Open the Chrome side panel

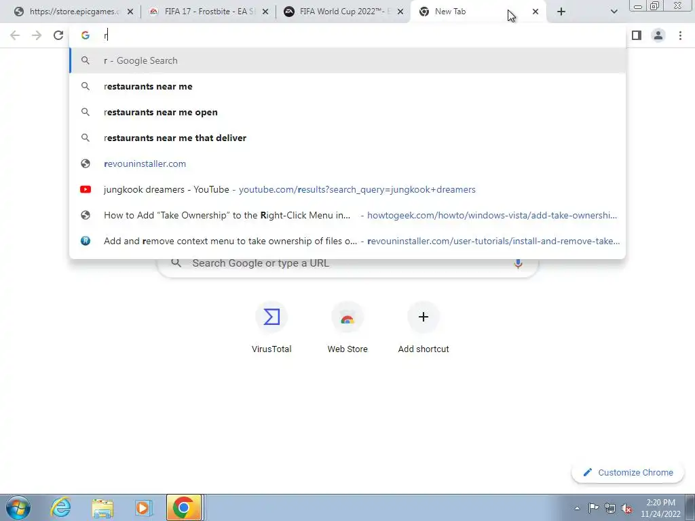pos(637,35)
